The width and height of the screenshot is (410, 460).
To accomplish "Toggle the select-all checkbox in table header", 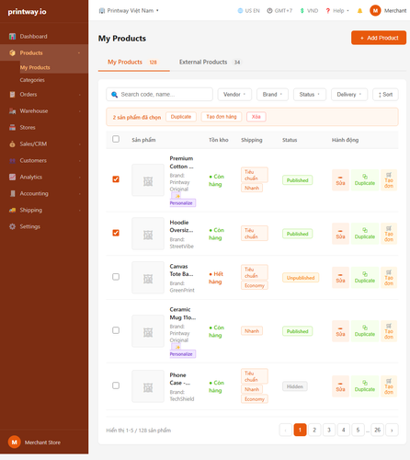I will [x=116, y=139].
